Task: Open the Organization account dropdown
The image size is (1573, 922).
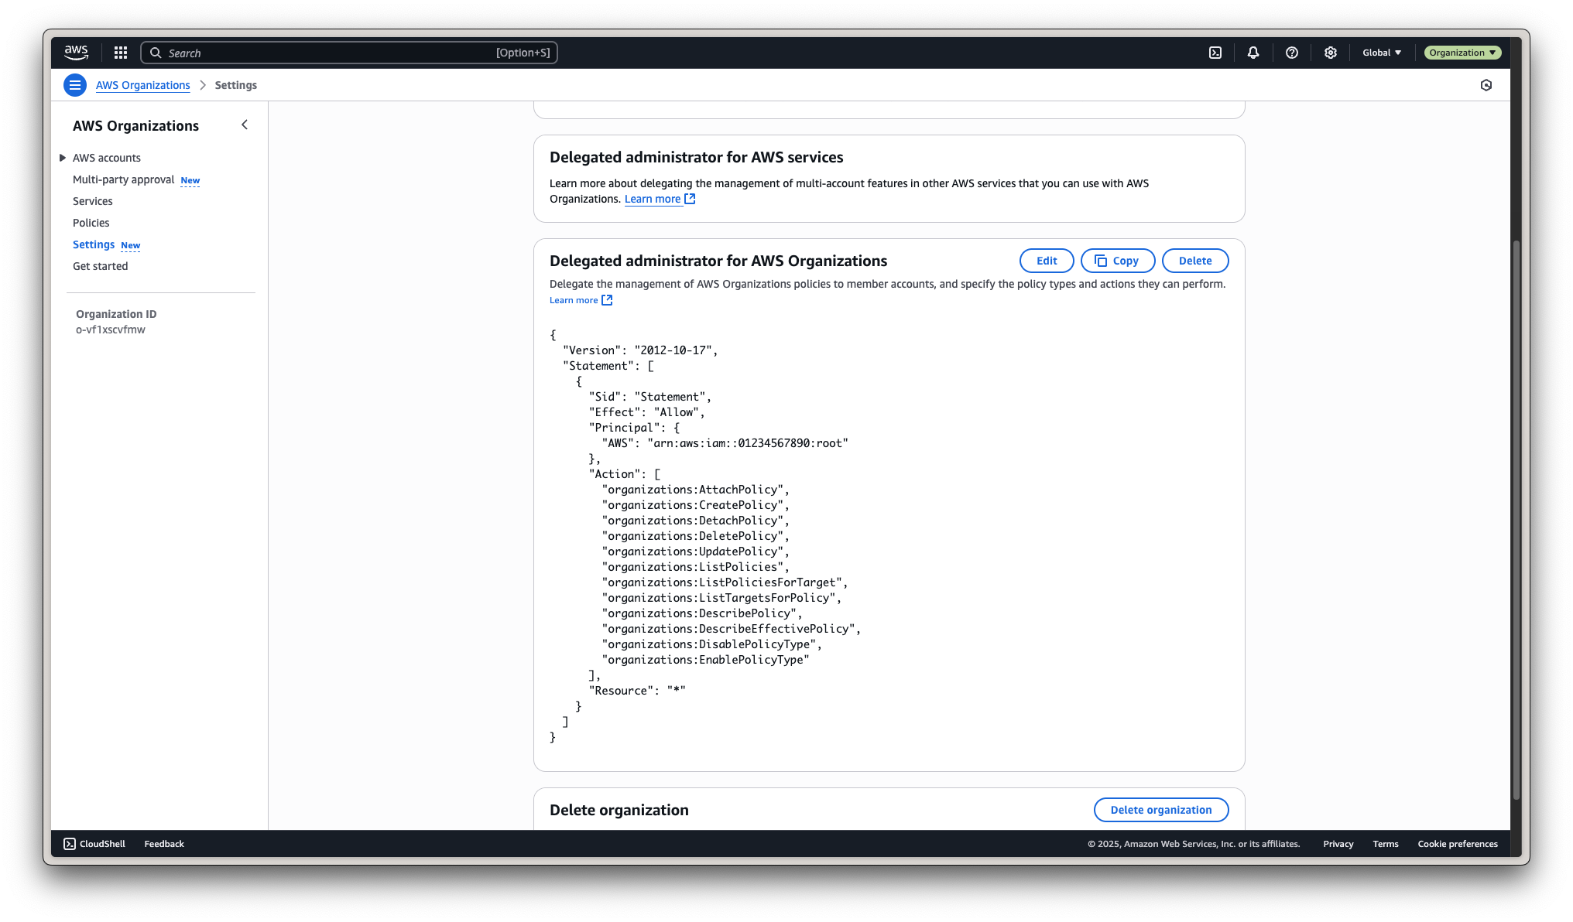Action: (1462, 53)
